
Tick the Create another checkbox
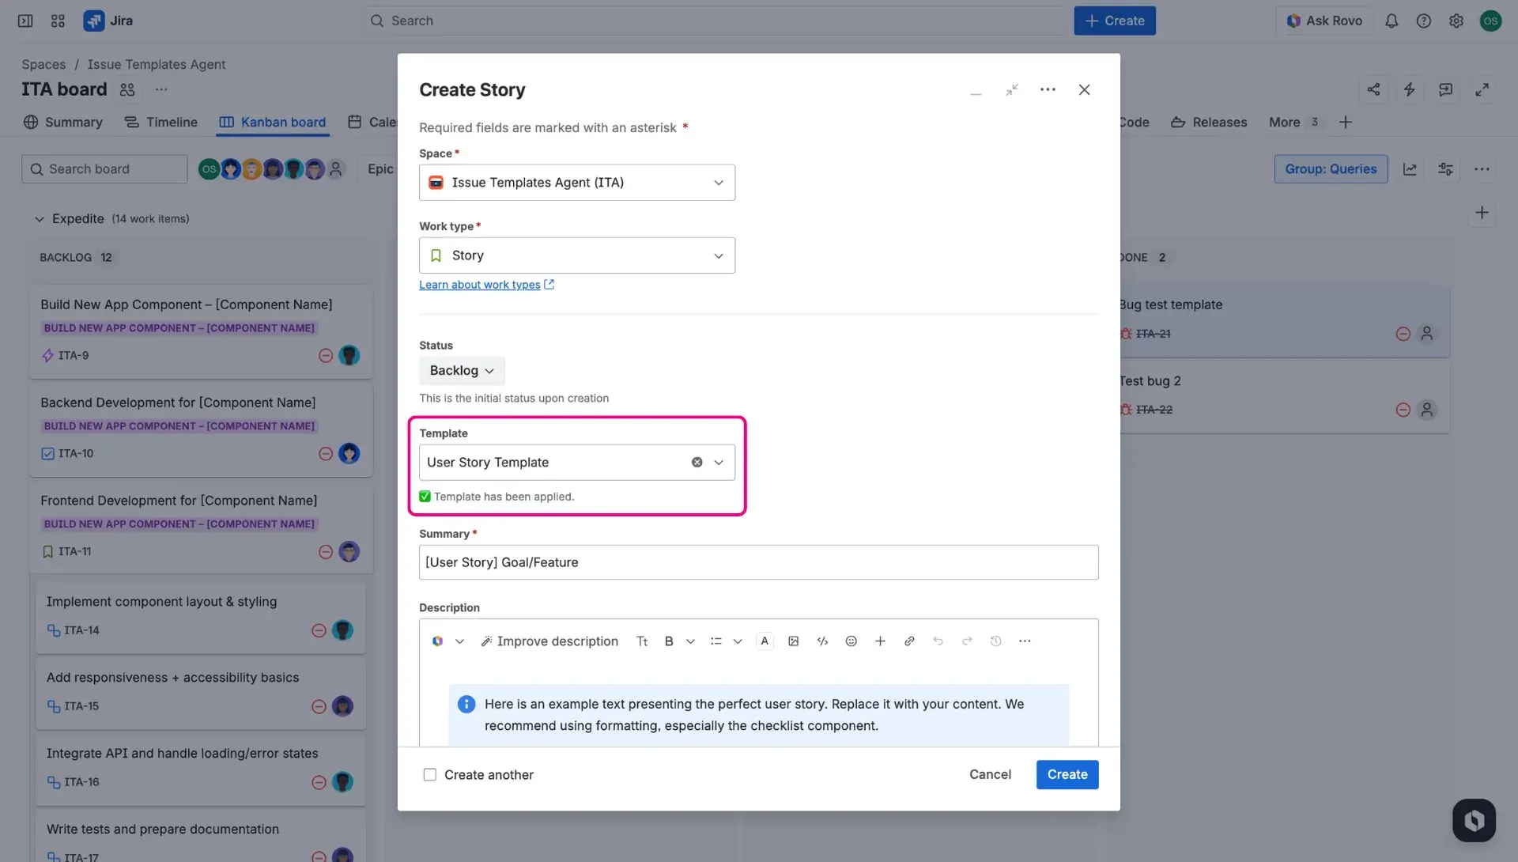coord(429,774)
